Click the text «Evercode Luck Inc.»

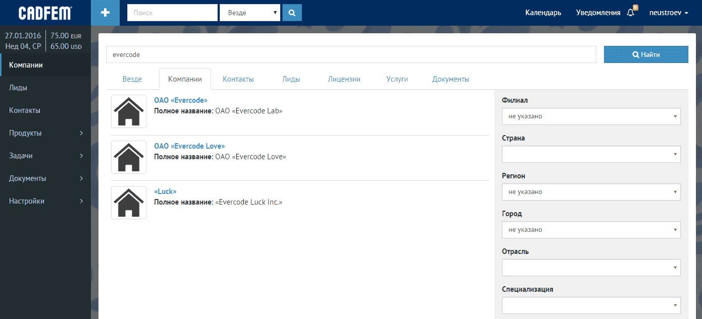click(249, 202)
